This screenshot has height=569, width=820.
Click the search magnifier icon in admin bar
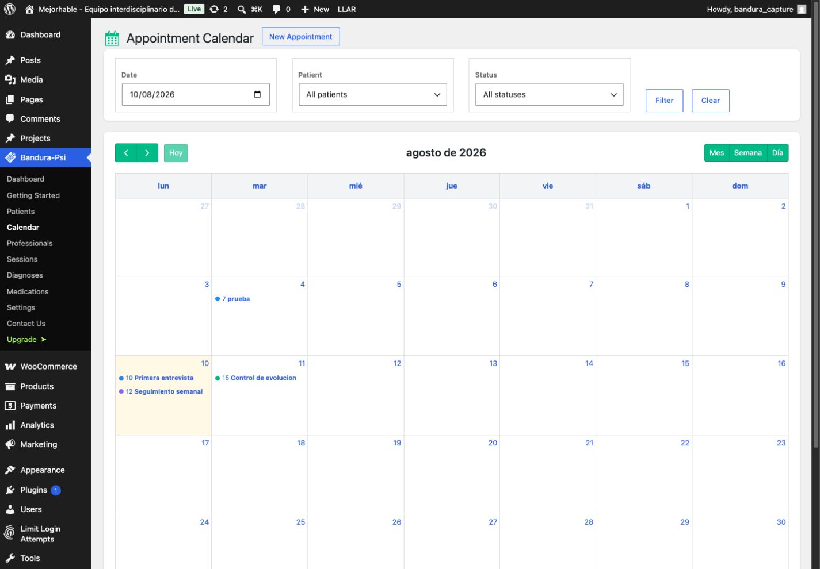[x=242, y=9]
